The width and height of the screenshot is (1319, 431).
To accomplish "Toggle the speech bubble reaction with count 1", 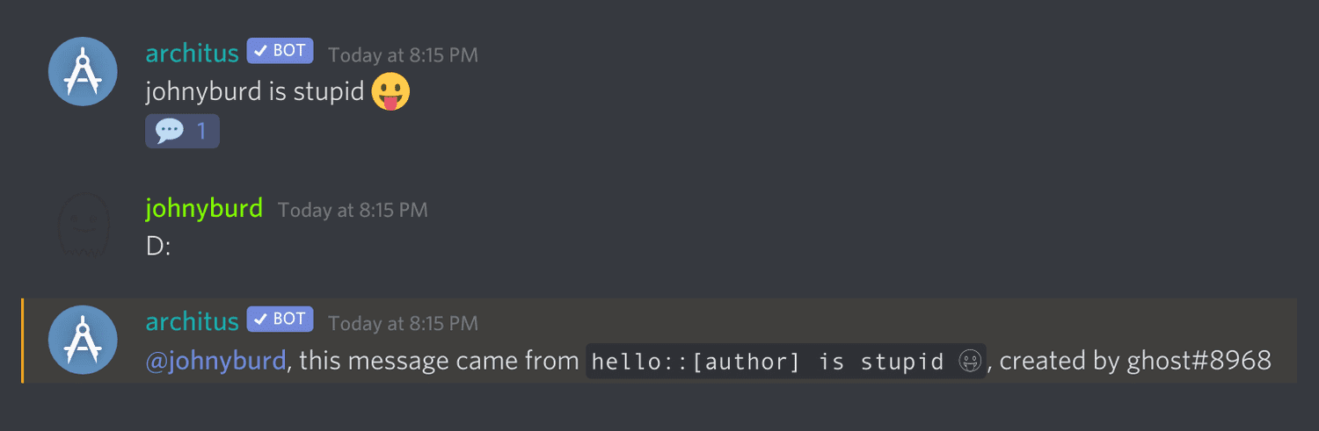I will tap(182, 132).
